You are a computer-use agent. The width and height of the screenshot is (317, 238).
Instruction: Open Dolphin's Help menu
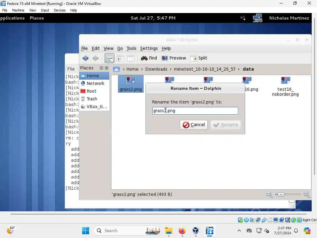(x=166, y=48)
